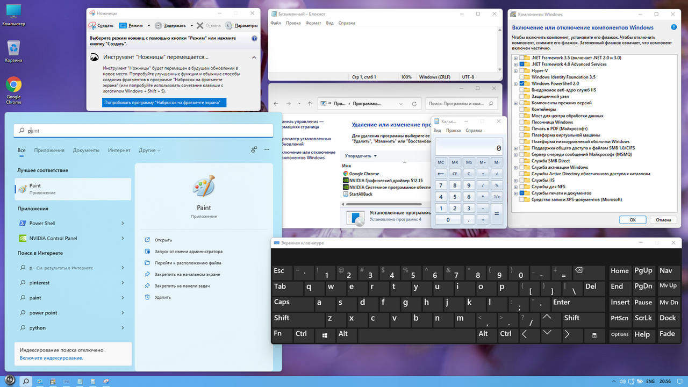Toggle the Платформа виртуальной машины checkbox

click(522, 135)
